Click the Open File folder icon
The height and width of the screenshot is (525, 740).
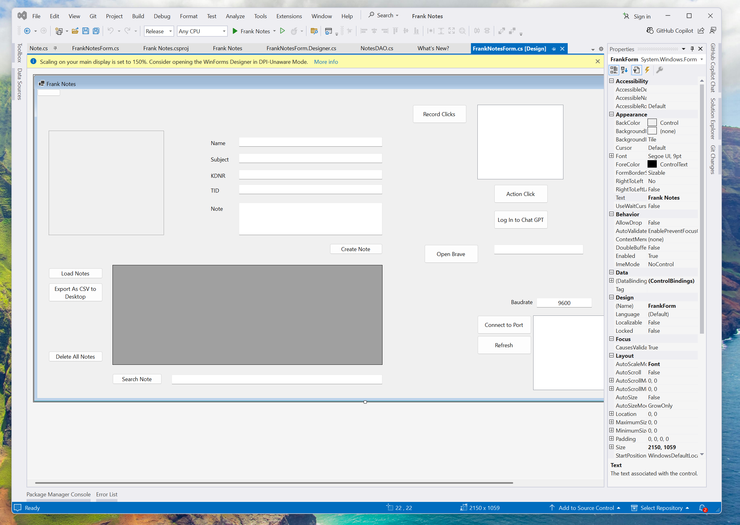pos(75,31)
